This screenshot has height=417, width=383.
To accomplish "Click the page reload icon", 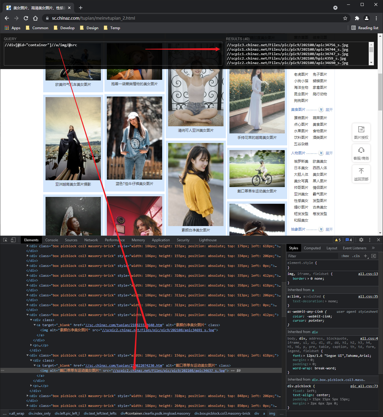I will [x=26, y=18].
